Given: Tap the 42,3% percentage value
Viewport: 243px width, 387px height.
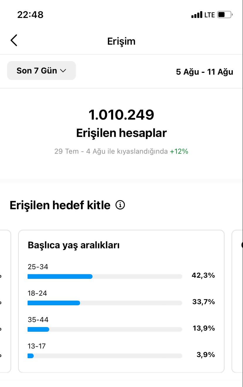Looking at the screenshot, I should point(203,275).
